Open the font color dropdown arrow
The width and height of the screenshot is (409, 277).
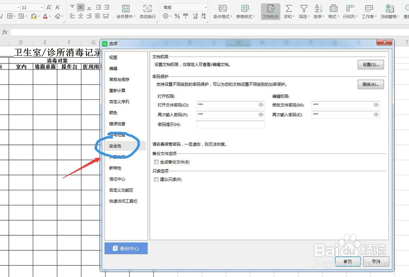(49, 16)
